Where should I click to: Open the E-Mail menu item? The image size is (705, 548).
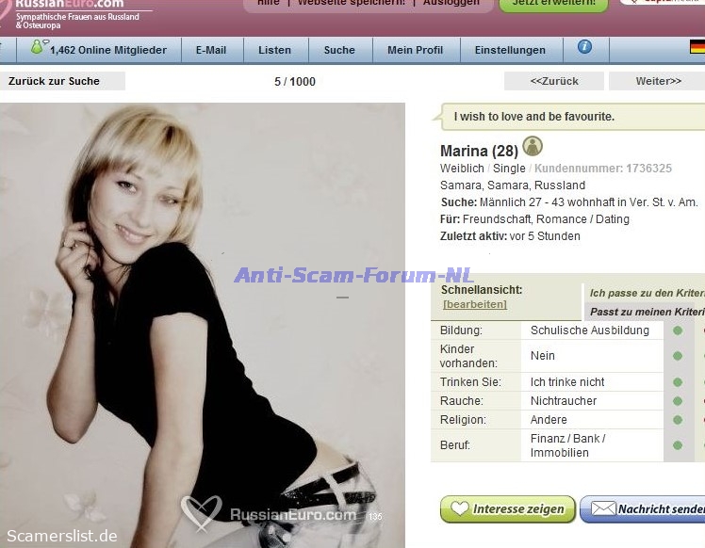[210, 50]
